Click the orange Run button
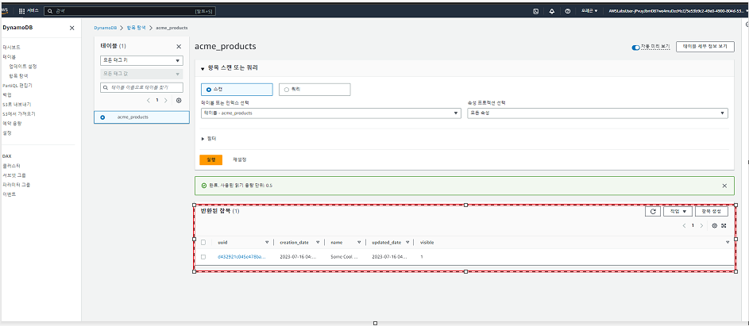This screenshot has height=326, width=749. (210, 159)
